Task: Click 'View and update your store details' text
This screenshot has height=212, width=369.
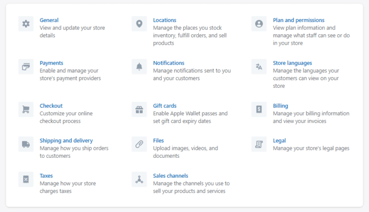Action: point(72,32)
